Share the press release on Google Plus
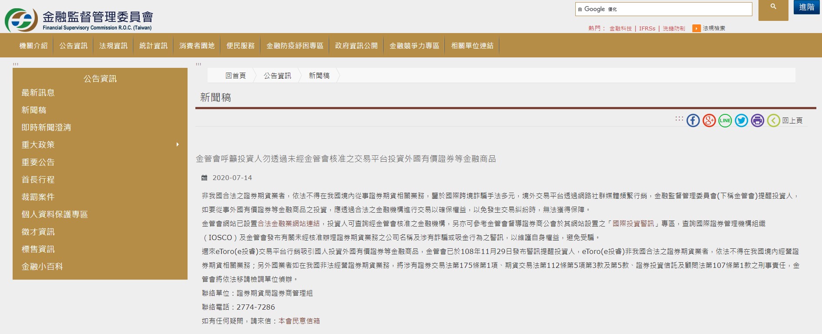 tap(709, 120)
